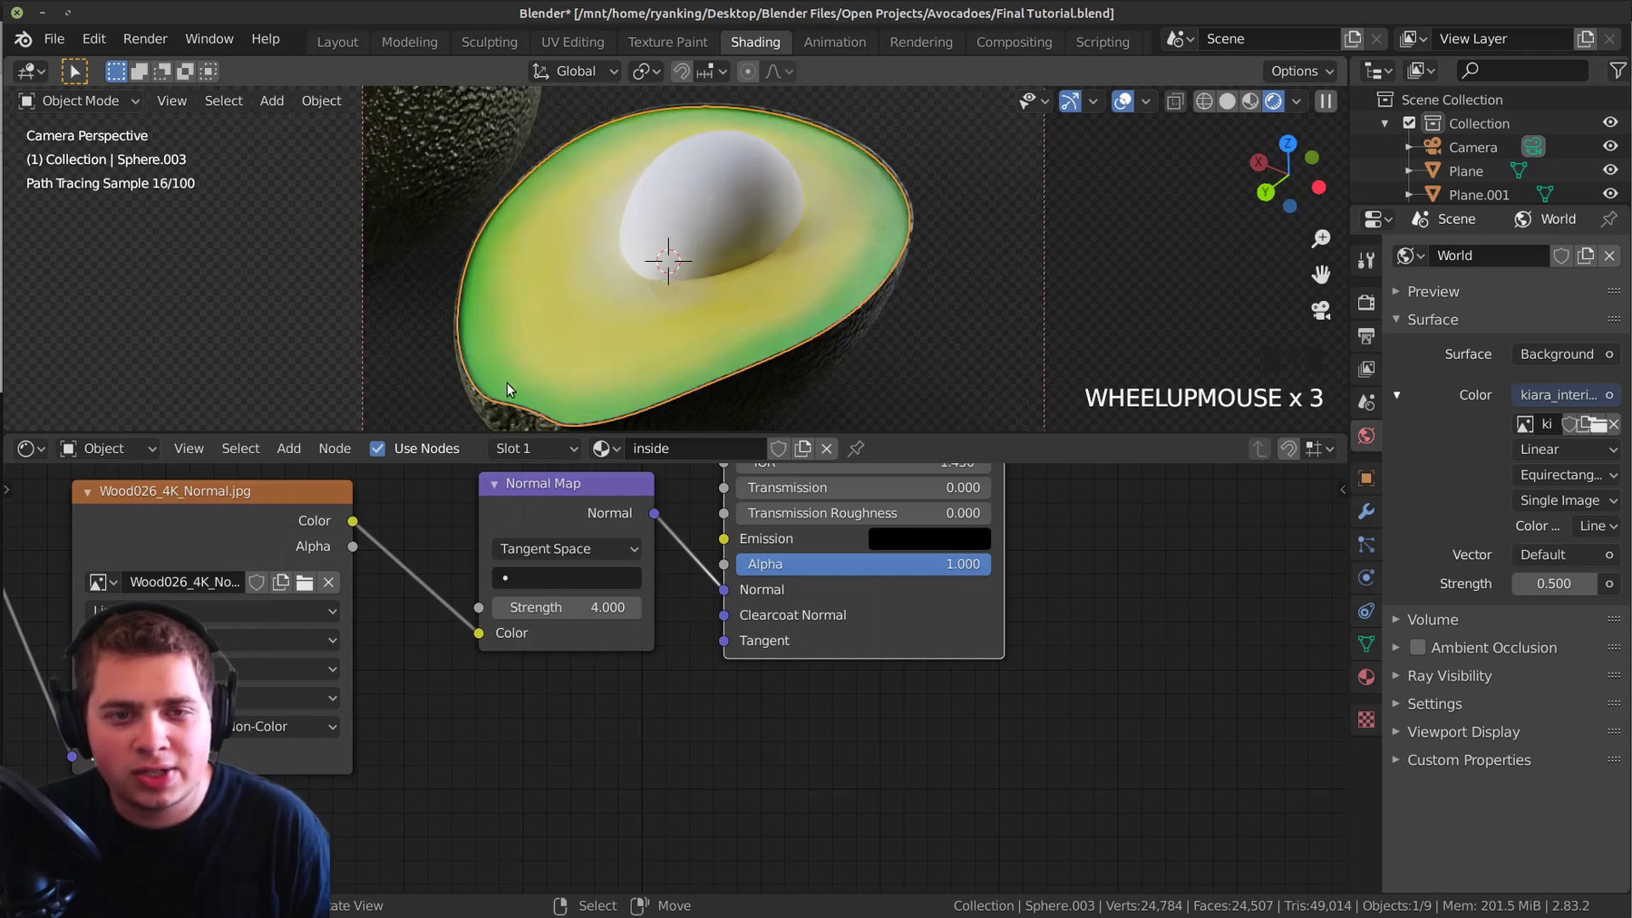Switch to the UV Editing workspace tab
Viewport: 1632px width, 918px height.
click(572, 42)
